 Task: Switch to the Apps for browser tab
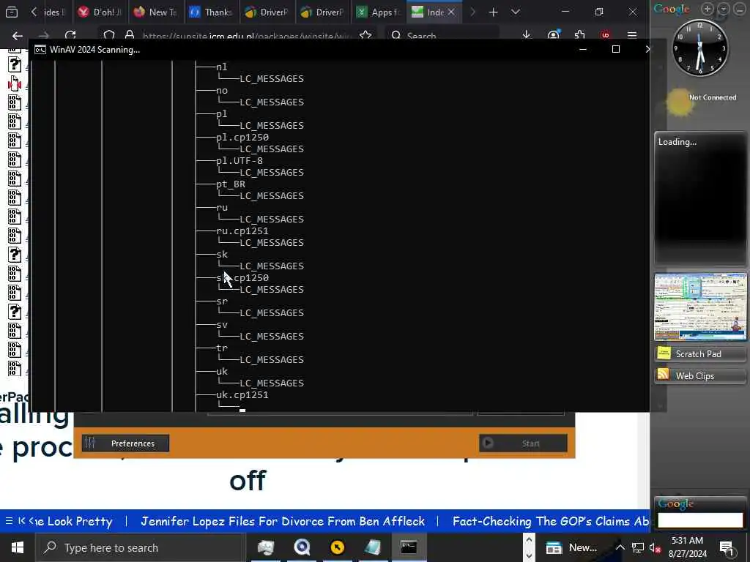click(378, 12)
